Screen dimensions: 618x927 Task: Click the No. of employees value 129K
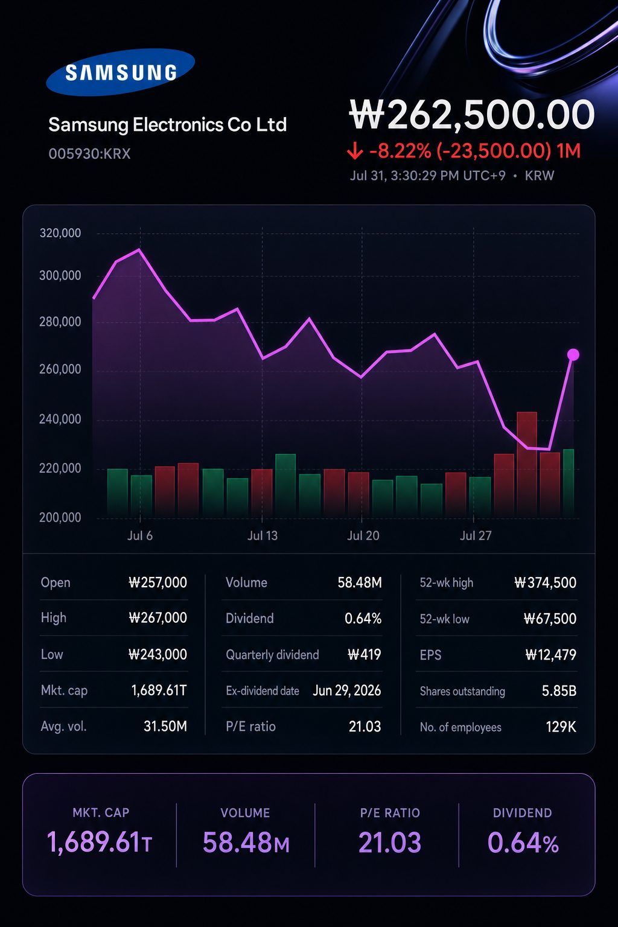coord(561,727)
